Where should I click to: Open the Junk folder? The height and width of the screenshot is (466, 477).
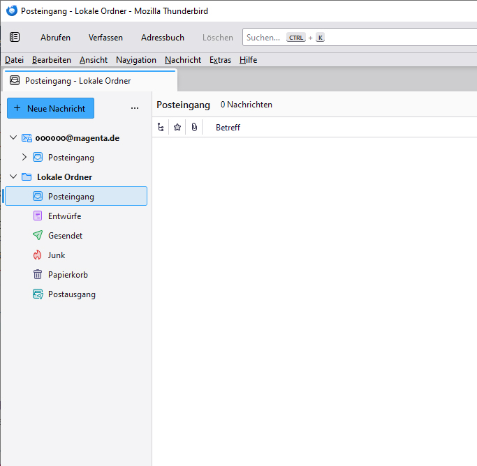[x=57, y=255]
